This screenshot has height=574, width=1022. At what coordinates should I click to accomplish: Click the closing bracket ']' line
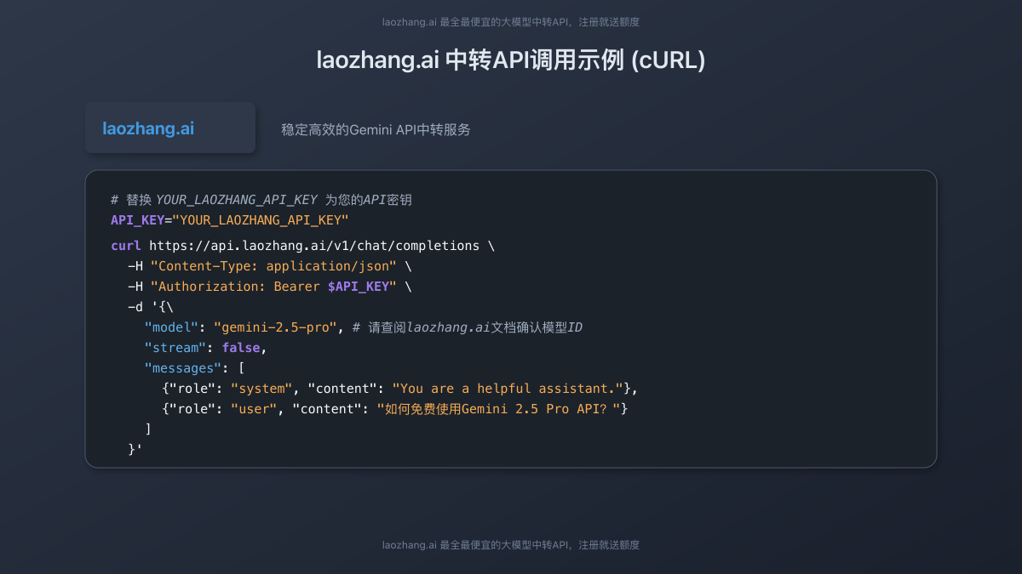148,429
